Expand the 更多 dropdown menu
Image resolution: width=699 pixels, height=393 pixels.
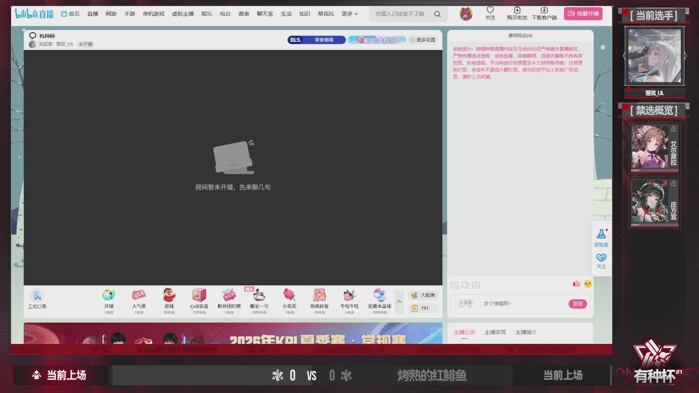coord(349,14)
